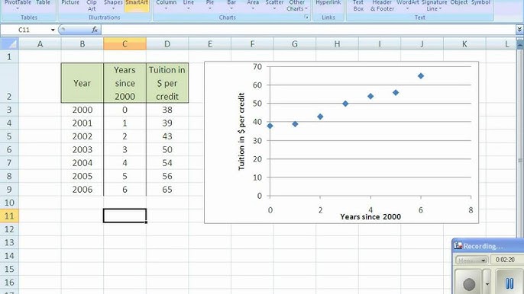Select the highlighted column C header
524x294 pixels.
coord(125,43)
